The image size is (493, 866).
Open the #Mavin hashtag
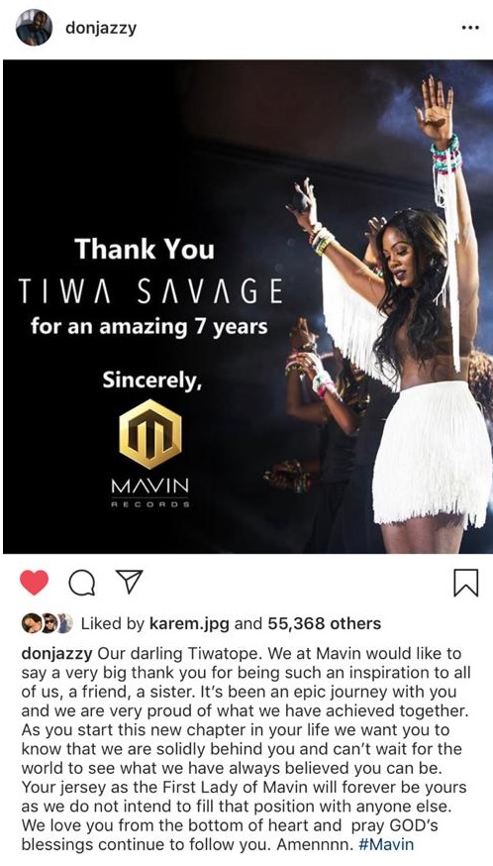pos(385,844)
